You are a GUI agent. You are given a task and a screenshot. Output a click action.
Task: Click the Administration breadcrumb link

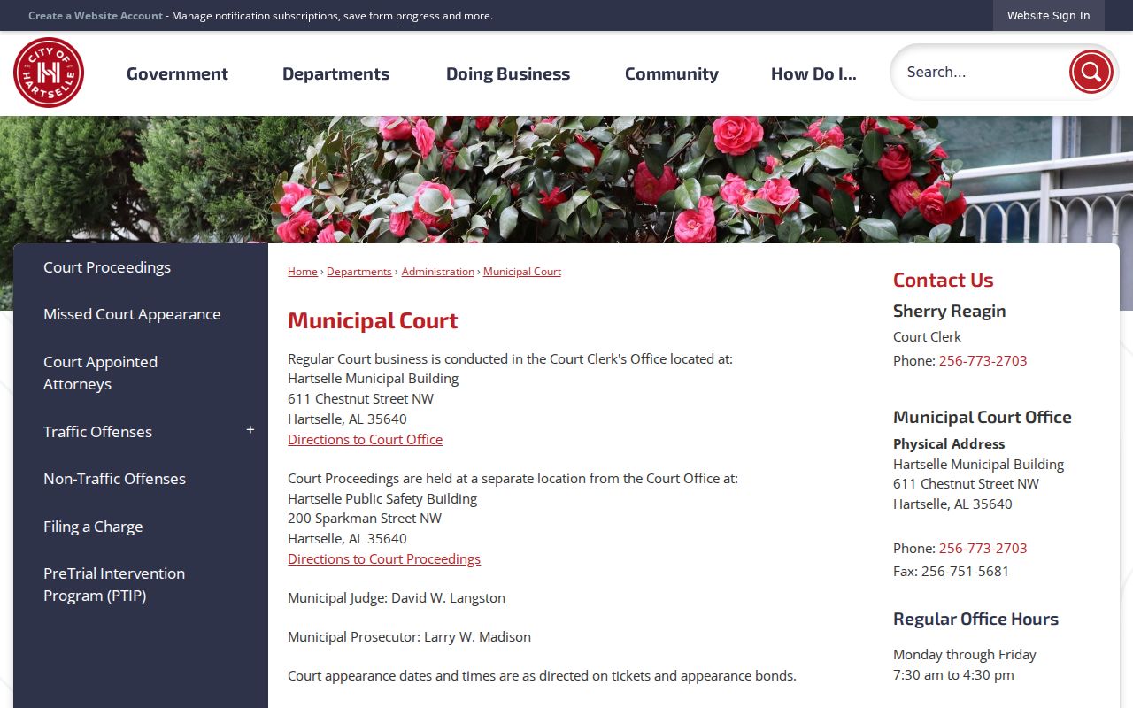(437, 272)
